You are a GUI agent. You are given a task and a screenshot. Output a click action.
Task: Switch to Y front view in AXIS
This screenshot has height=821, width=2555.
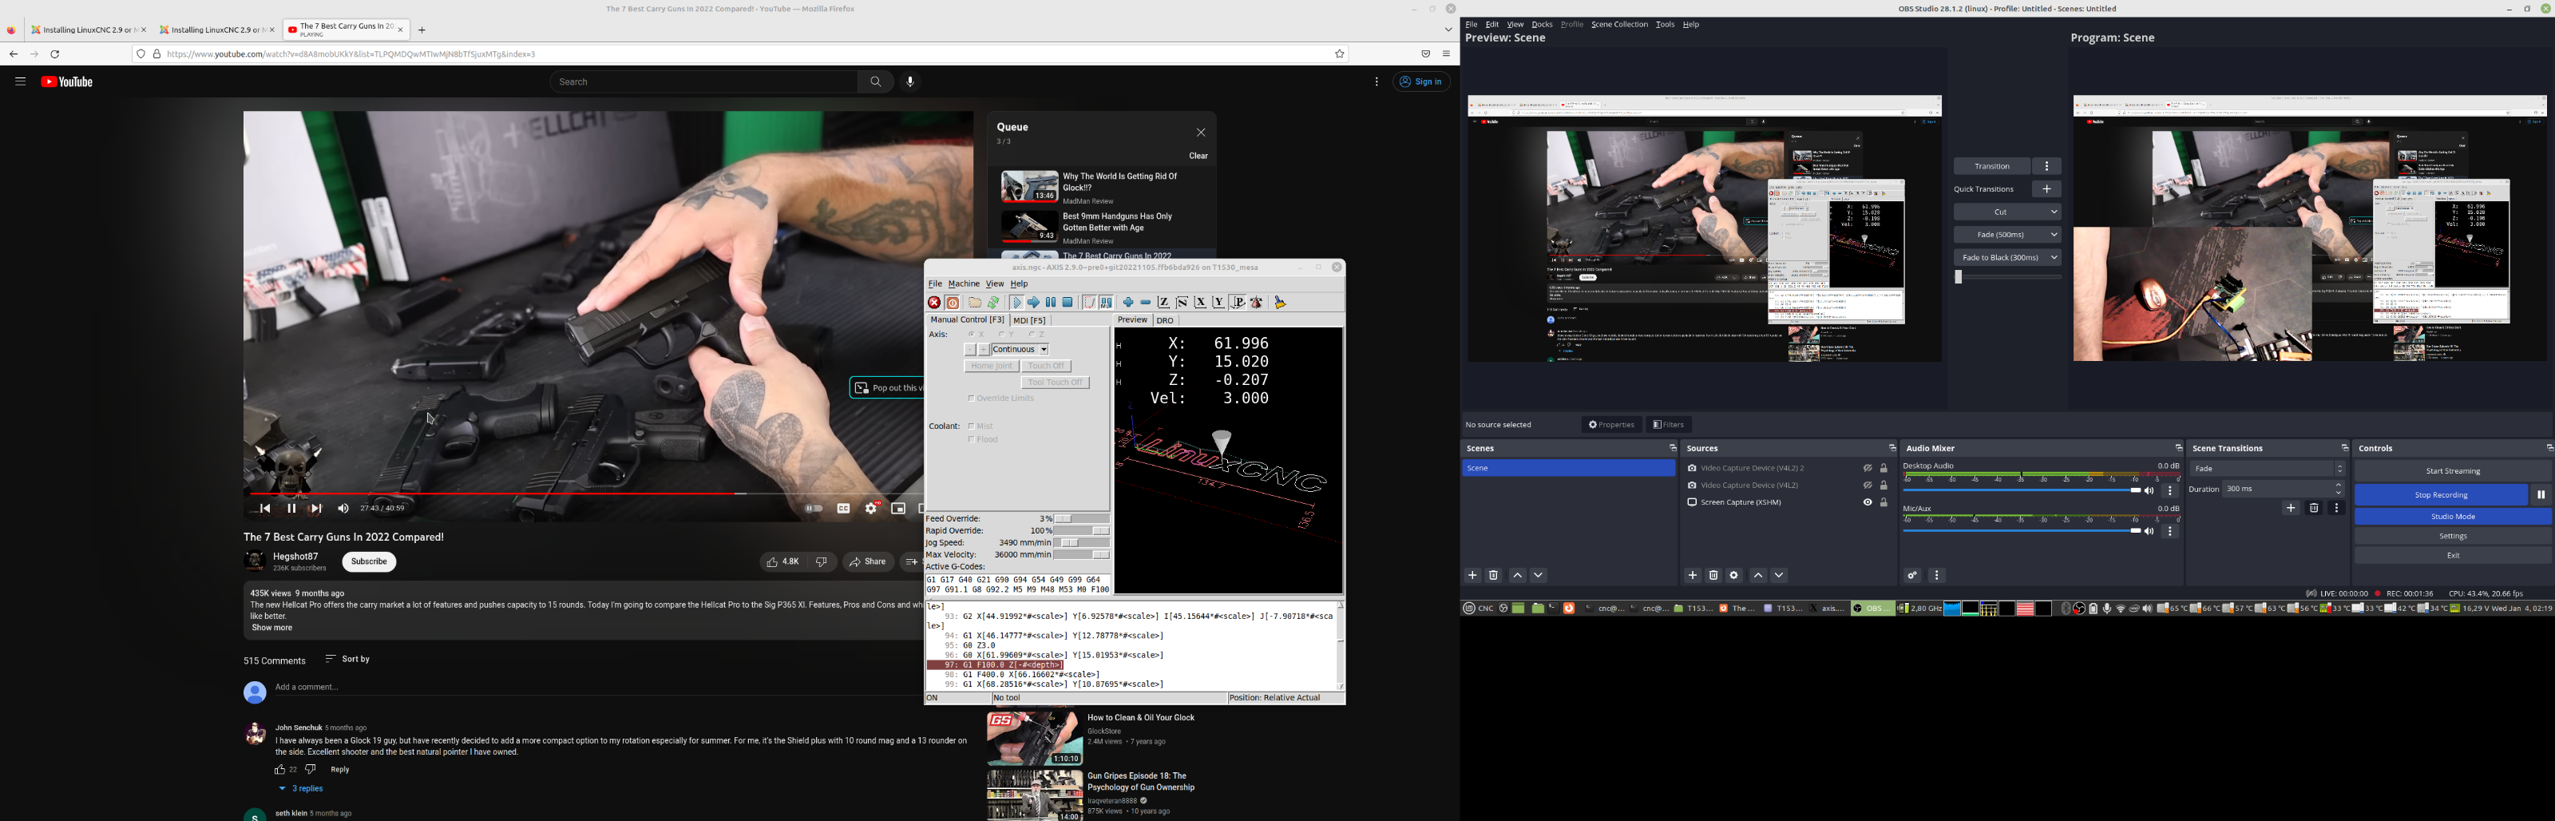point(1219,303)
